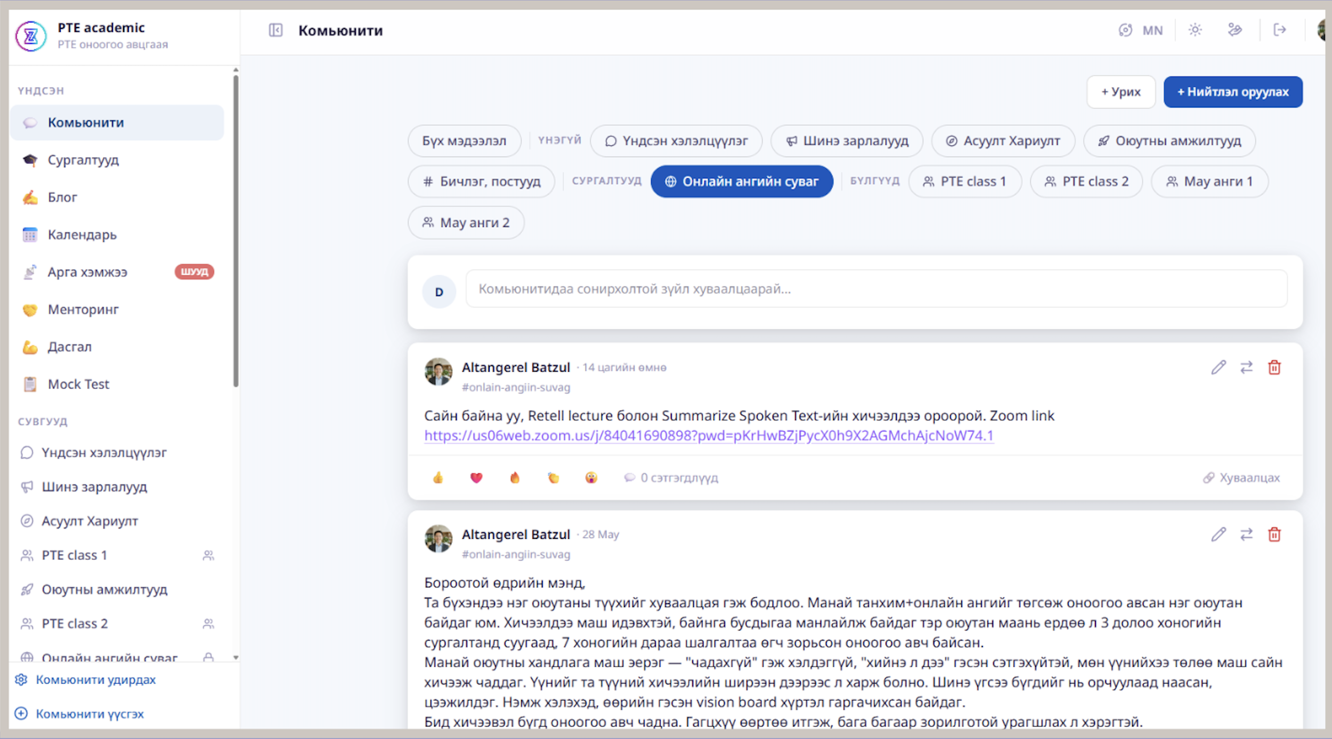Image resolution: width=1332 pixels, height=739 pixels.
Task: Click Хуваалцах share button
Action: tap(1241, 478)
